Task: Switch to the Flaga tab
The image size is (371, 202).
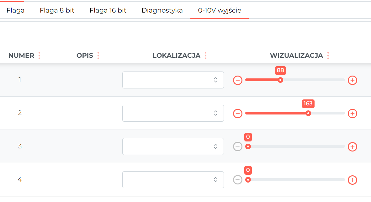Action: click(15, 10)
